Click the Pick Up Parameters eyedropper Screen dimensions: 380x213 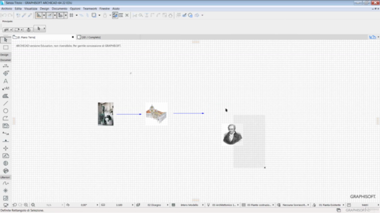pos(24,15)
